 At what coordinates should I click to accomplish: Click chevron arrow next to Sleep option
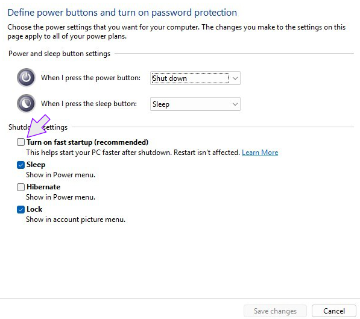[x=235, y=104]
